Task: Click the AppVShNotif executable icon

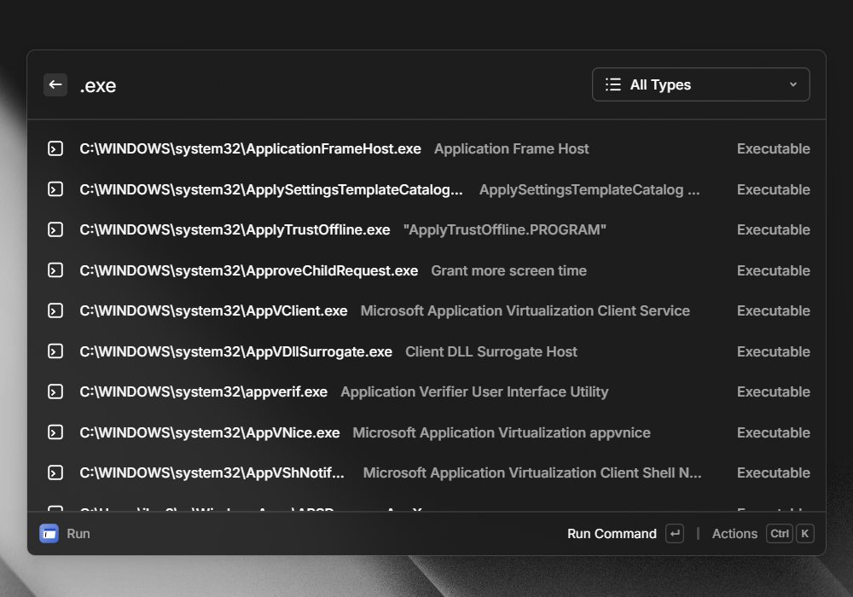Action: pyautogui.click(x=55, y=473)
